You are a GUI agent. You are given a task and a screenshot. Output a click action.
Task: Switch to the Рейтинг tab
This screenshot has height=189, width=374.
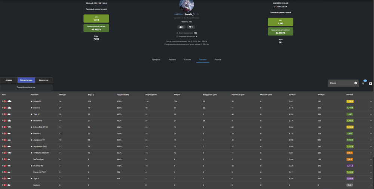pyautogui.click(x=172, y=60)
